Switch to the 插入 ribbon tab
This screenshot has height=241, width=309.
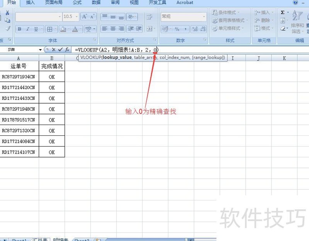(x=30, y=3)
